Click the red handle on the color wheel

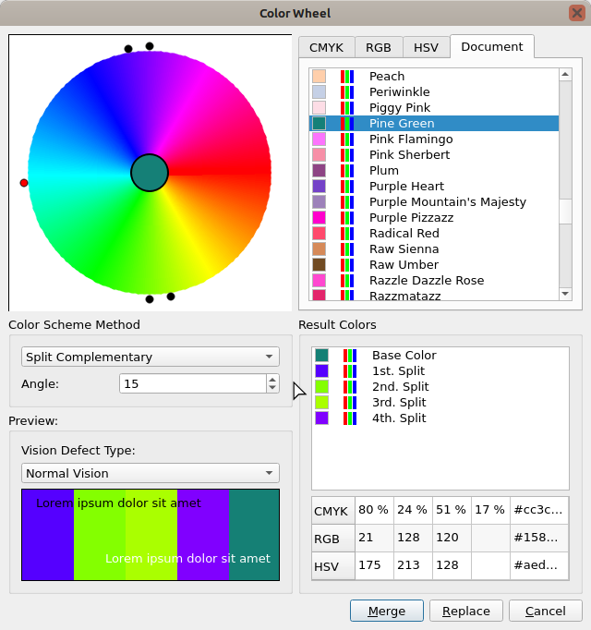click(24, 183)
